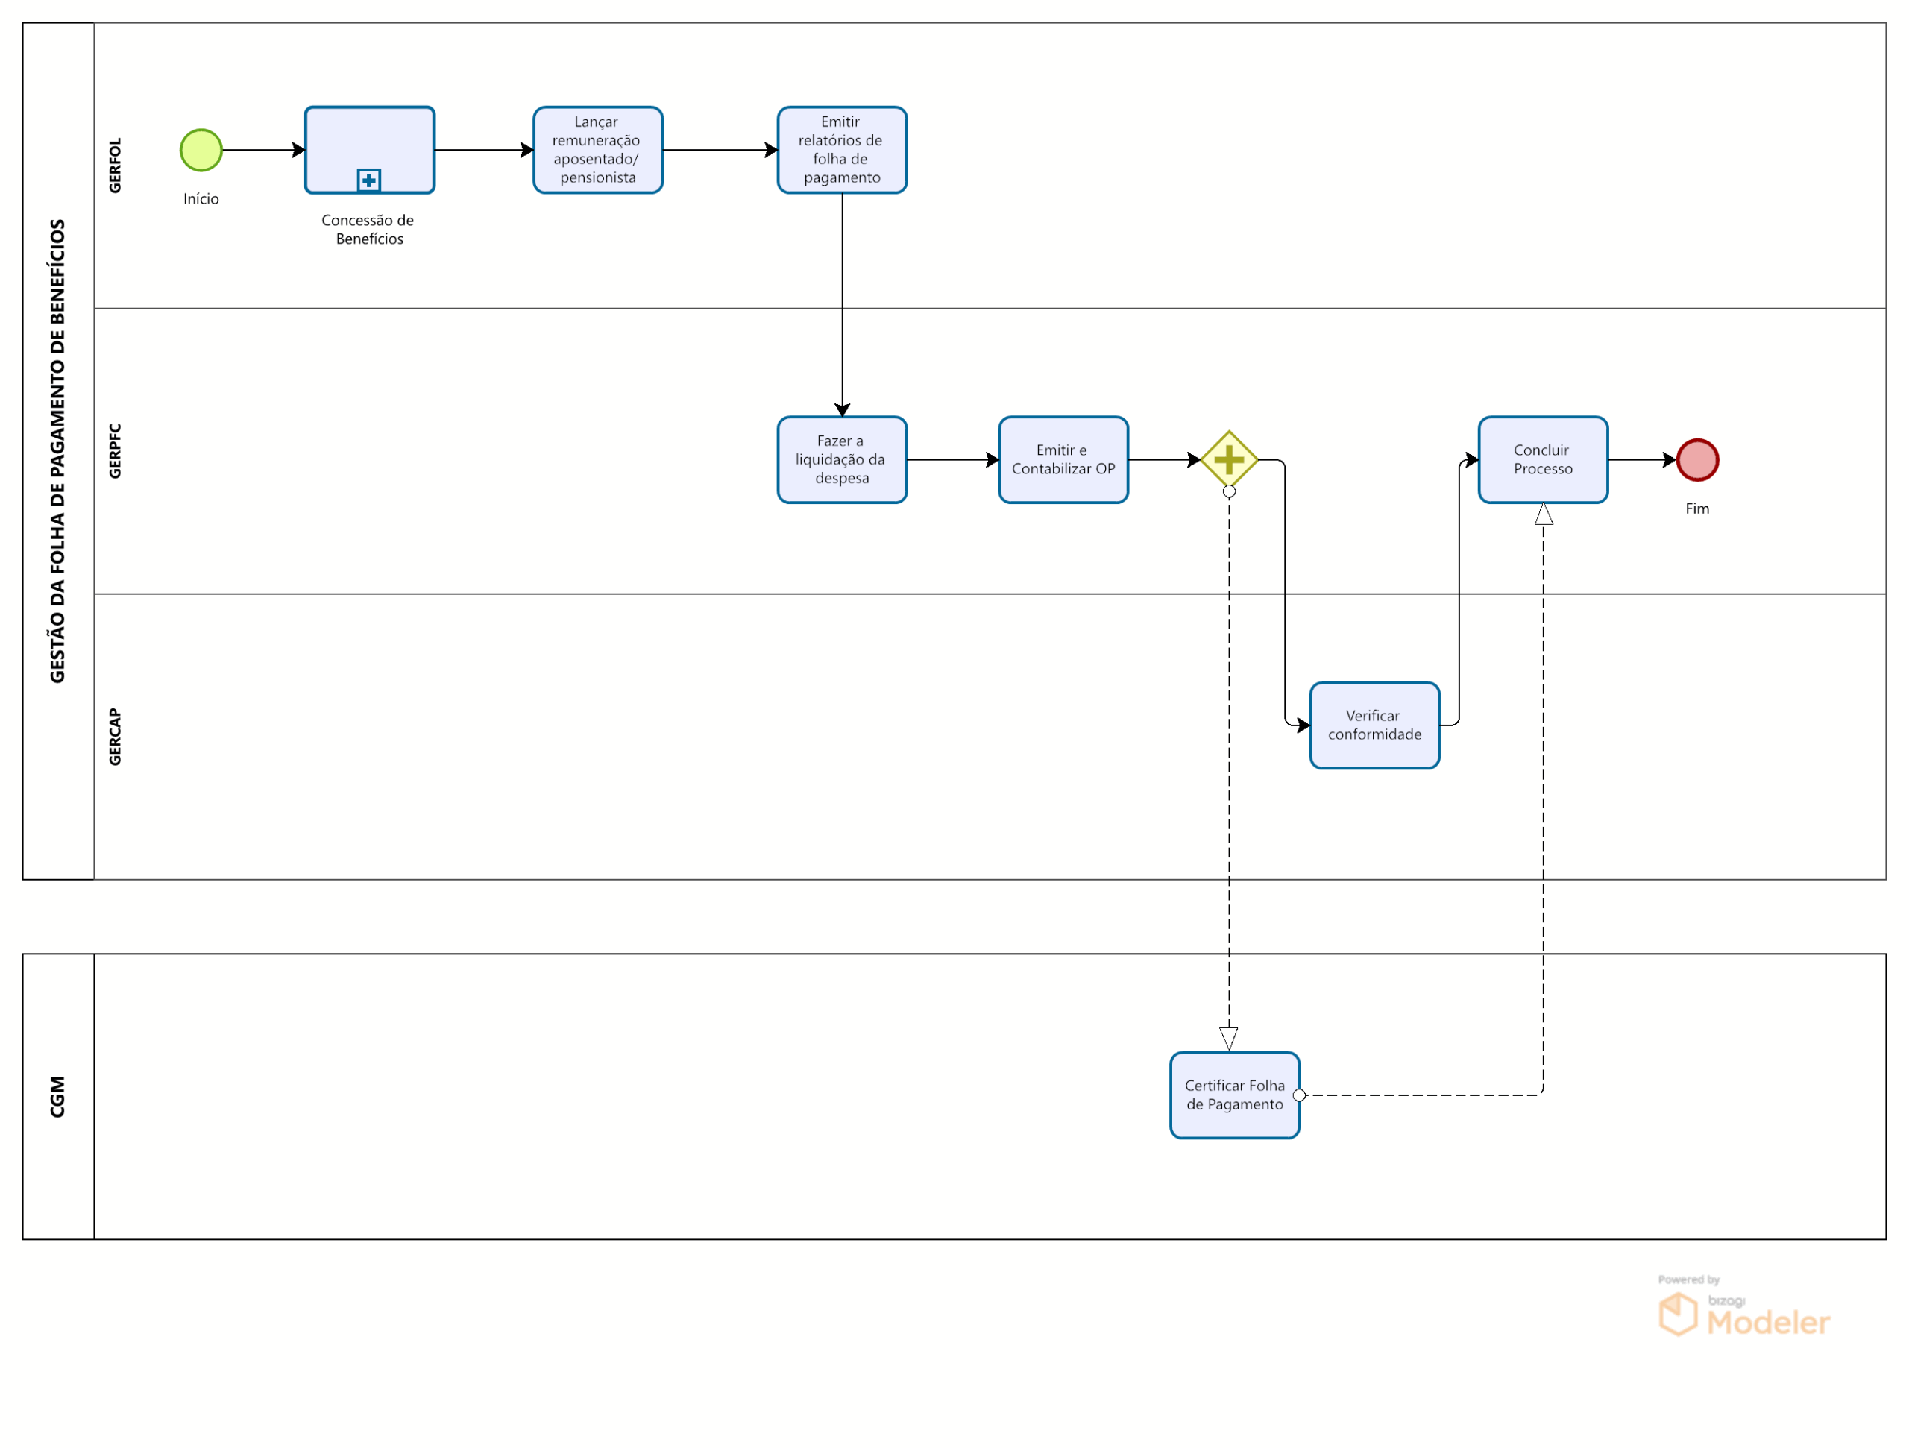Click the green Início start event
Image resolution: width=1909 pixels, height=1448 pixels.
click(x=201, y=150)
